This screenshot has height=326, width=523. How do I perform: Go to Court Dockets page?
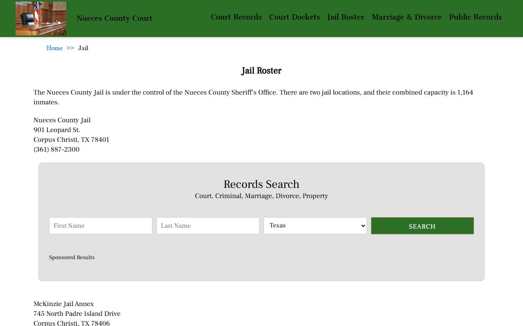point(295,17)
